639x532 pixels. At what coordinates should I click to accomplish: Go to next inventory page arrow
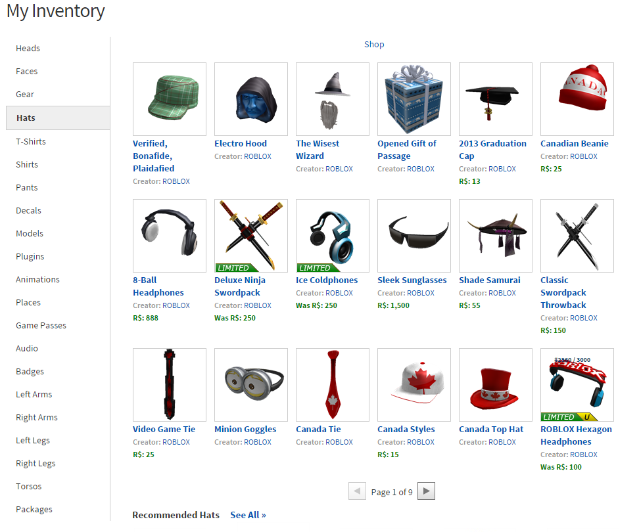pyautogui.click(x=426, y=491)
